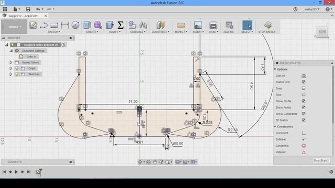Click the Create Form purple icon
335x188 pixels.
(x=98, y=25)
